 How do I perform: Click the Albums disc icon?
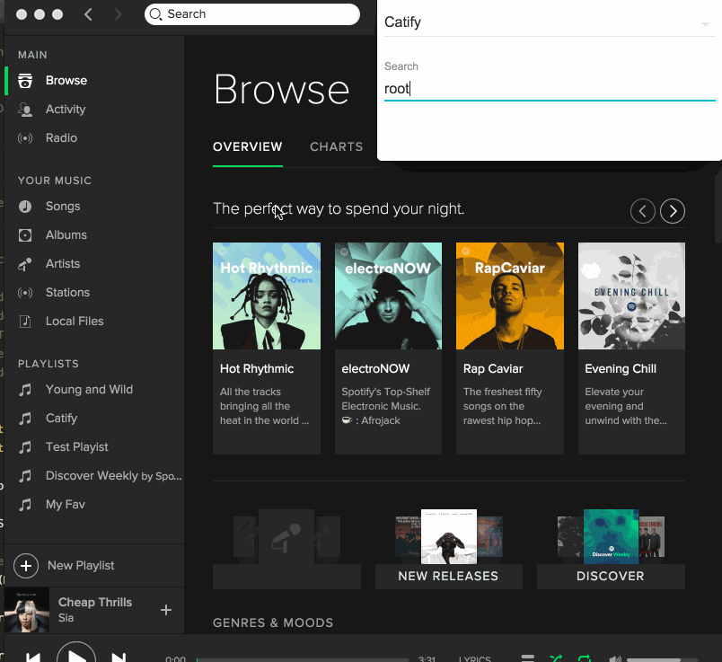click(x=25, y=235)
